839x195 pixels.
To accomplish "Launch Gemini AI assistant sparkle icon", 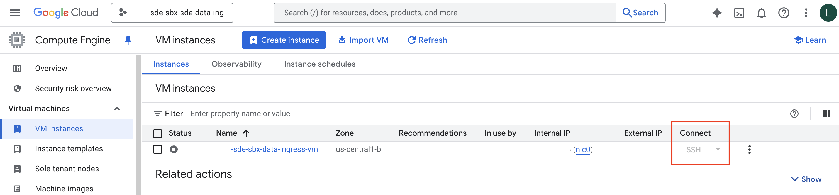I will tap(716, 13).
